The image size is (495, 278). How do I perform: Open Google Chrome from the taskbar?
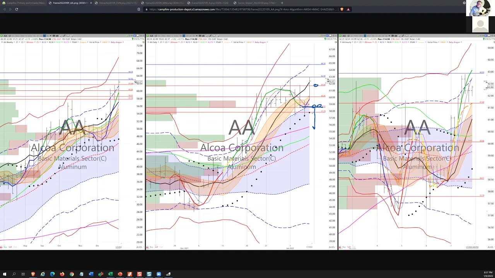coord(72,274)
